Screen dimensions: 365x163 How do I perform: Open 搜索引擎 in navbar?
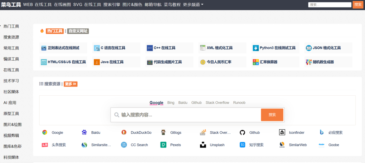[112, 4]
